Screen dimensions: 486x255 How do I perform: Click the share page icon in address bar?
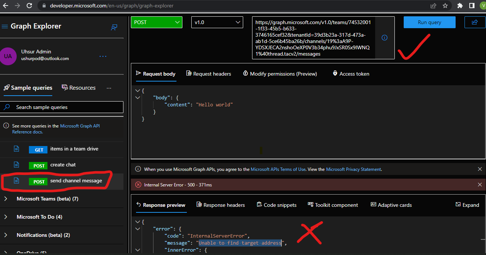coord(433,6)
